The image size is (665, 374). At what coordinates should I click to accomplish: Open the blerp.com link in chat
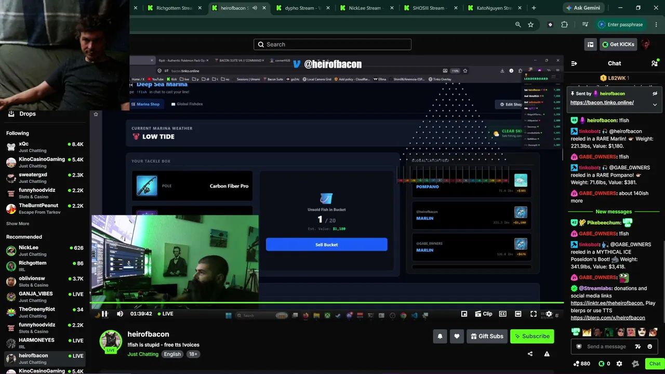(608, 318)
